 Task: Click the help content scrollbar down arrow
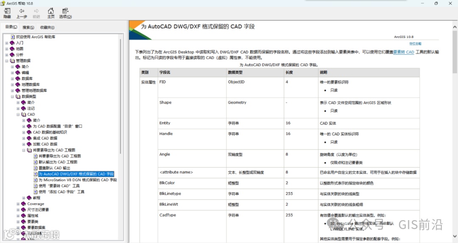pos(455,236)
